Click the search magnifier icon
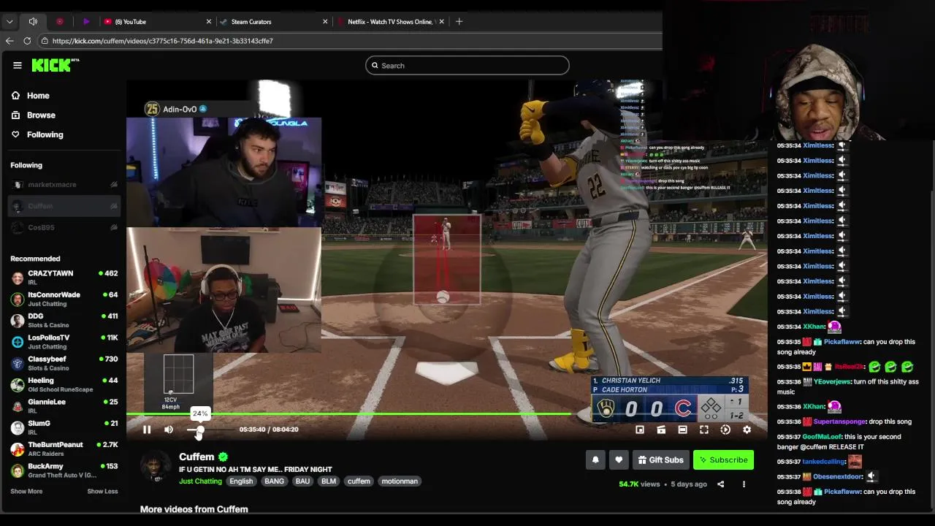Image resolution: width=935 pixels, height=526 pixels. click(375, 66)
